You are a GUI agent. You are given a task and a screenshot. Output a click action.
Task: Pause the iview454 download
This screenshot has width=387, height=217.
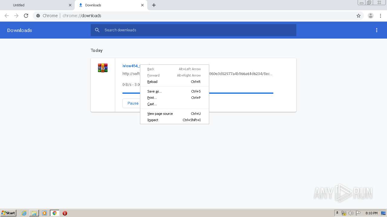click(132, 103)
